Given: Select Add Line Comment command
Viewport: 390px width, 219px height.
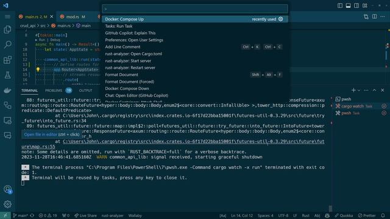Looking at the screenshot, I should point(195,47).
